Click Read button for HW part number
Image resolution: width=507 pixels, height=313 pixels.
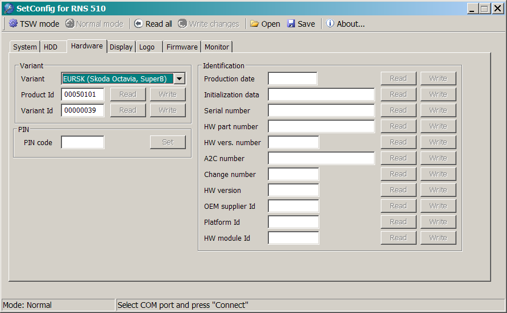click(398, 126)
